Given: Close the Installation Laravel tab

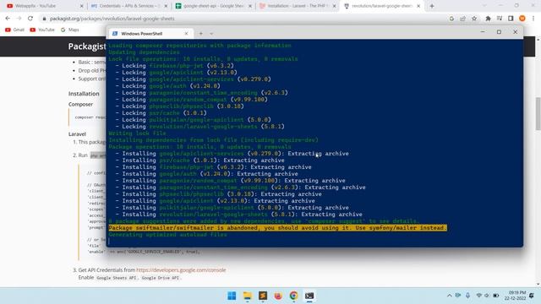Looking at the screenshot, I should tap(334, 6).
